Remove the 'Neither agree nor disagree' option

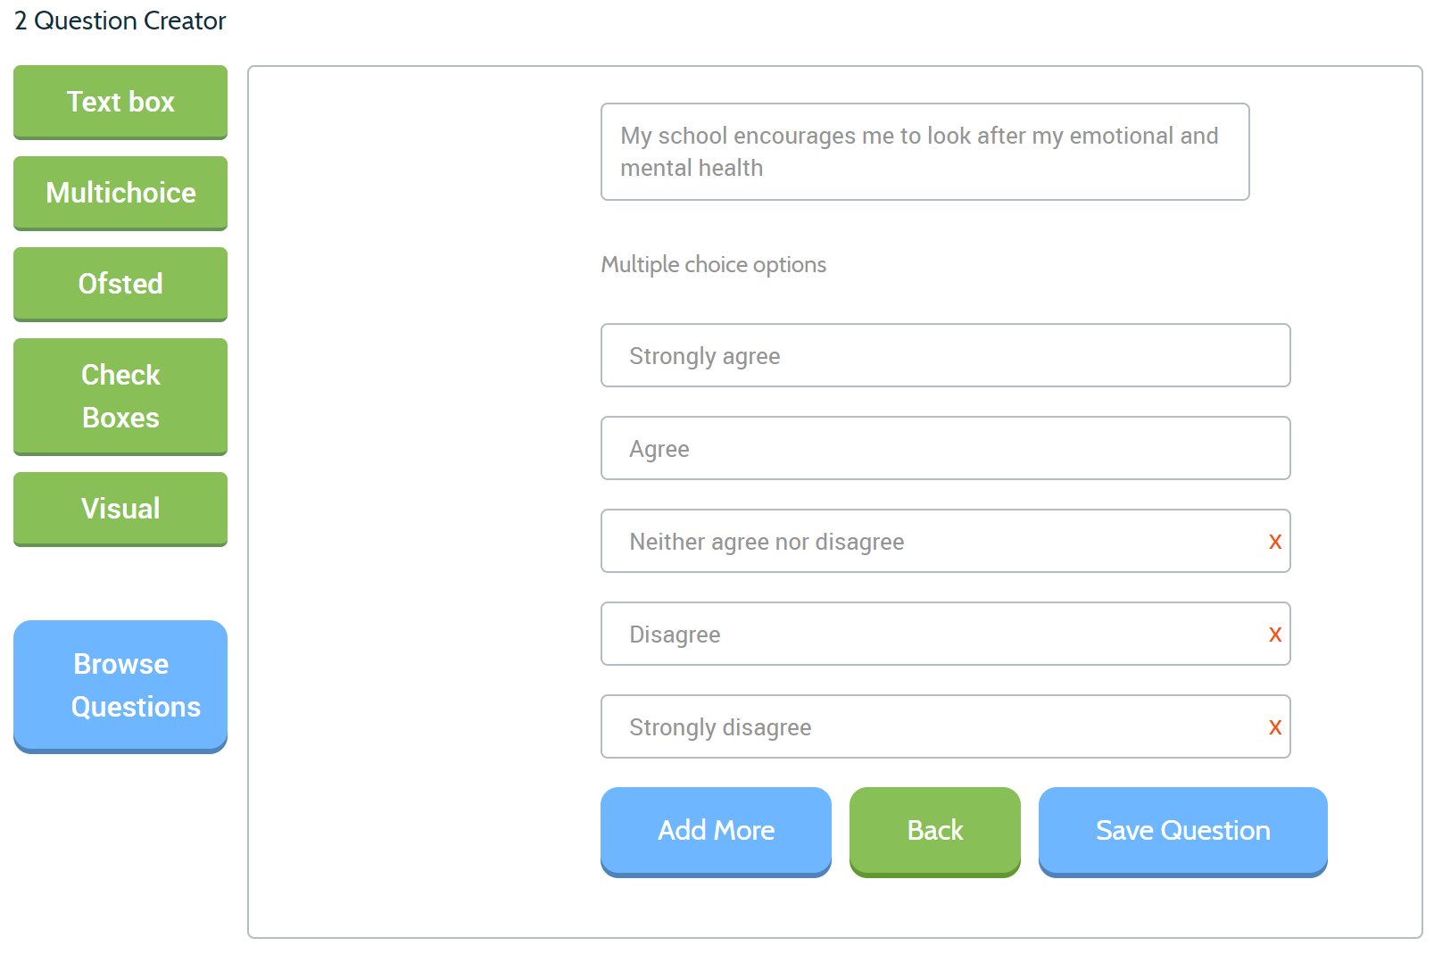pos(1275,542)
